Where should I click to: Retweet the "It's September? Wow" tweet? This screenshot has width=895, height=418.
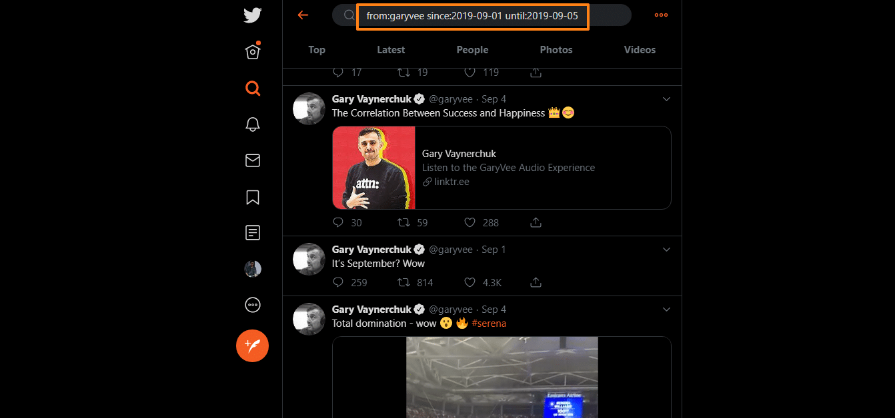point(403,282)
